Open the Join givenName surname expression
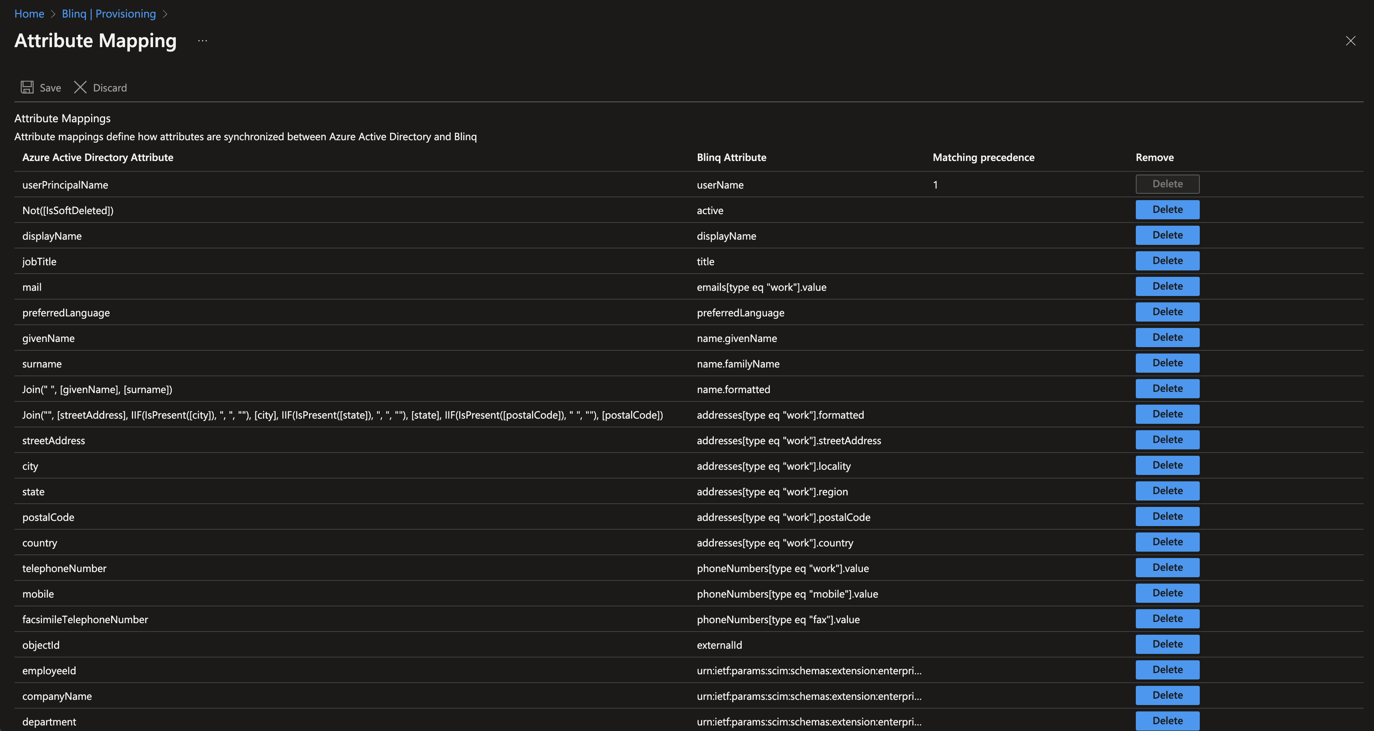 tap(97, 390)
